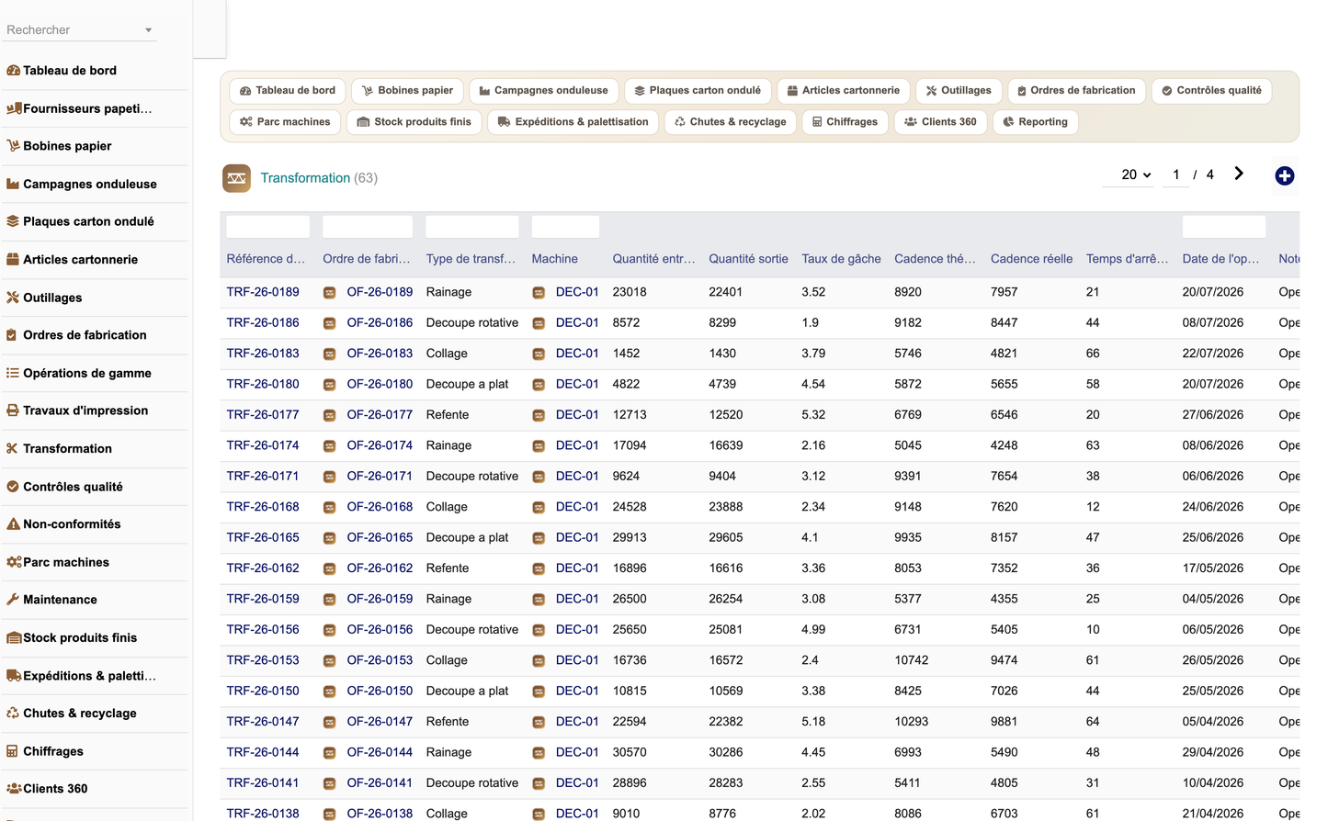Click the current page number field
The image size is (1328, 821).
pyautogui.click(x=1175, y=174)
